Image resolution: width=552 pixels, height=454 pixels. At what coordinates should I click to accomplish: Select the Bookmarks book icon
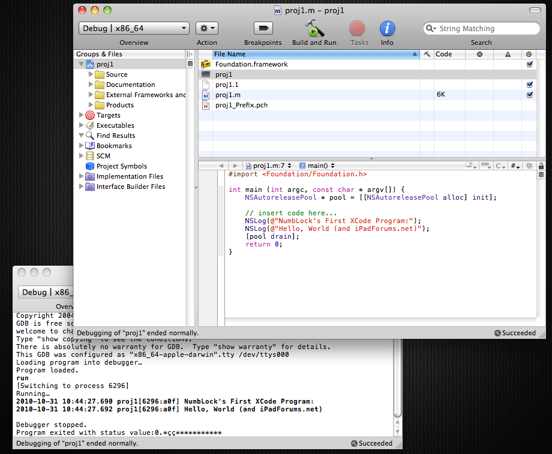pyautogui.click(x=90, y=146)
